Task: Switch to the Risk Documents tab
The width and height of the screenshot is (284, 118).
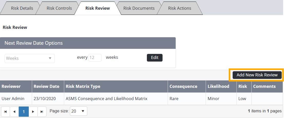Action: point(139,8)
